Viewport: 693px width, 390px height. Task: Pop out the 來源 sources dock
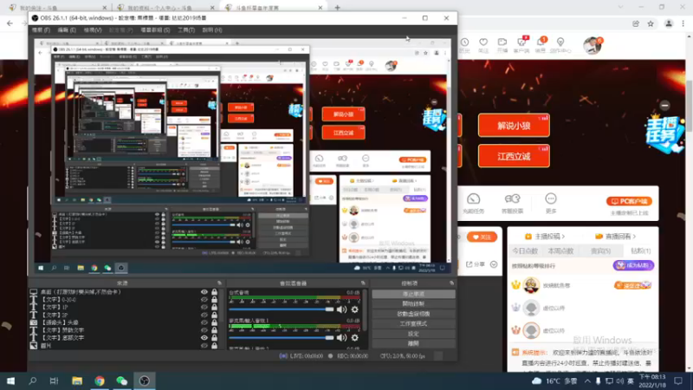coord(220,283)
